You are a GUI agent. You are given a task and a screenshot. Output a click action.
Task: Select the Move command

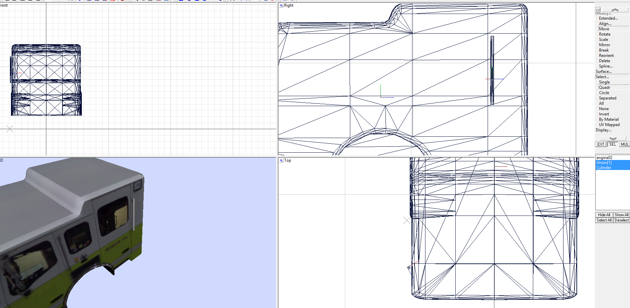tap(603, 29)
